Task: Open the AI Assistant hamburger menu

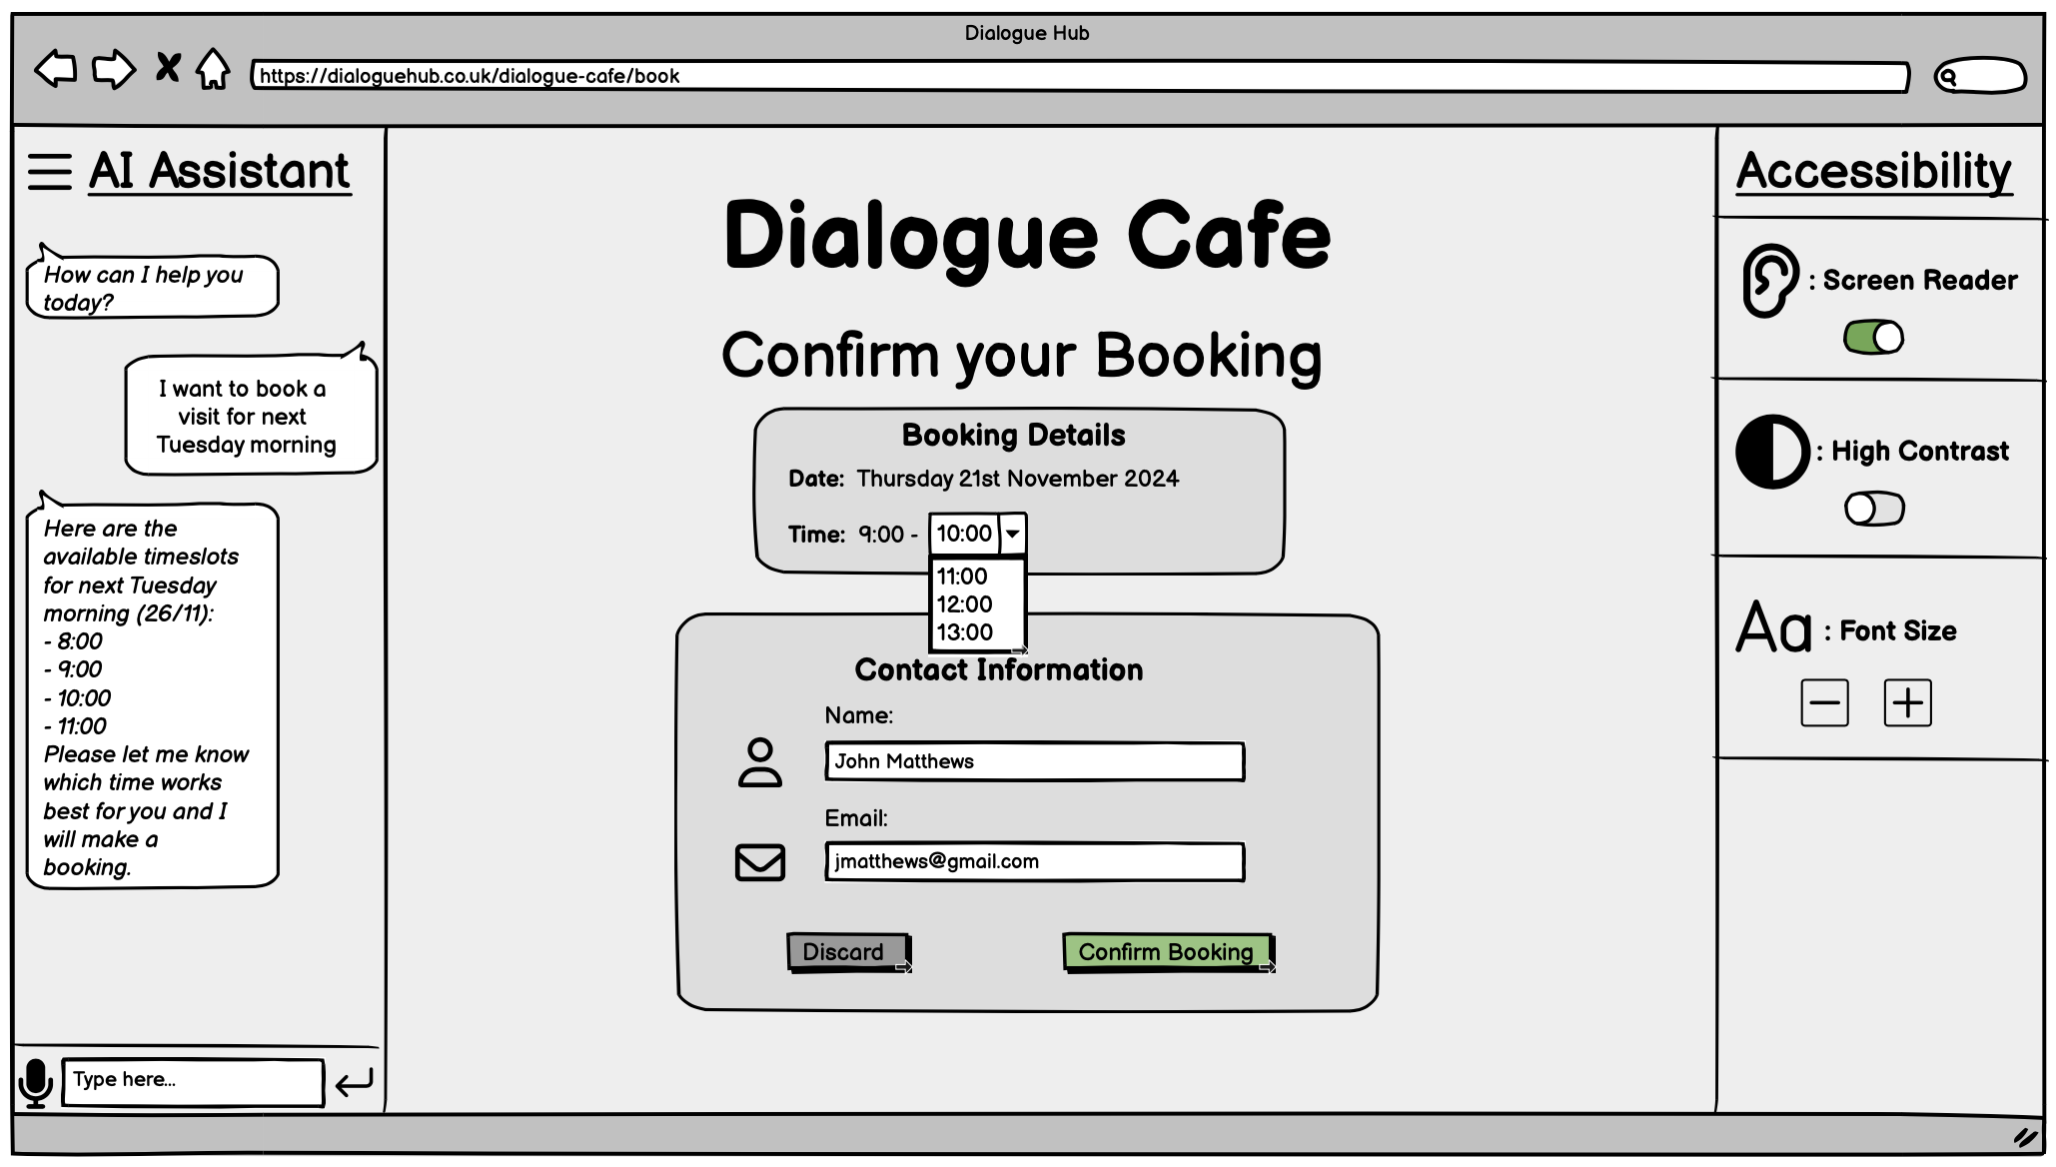Action: point(50,171)
